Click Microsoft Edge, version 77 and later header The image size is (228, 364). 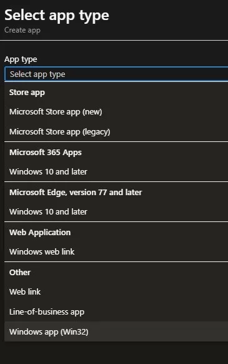pyautogui.click(x=76, y=193)
